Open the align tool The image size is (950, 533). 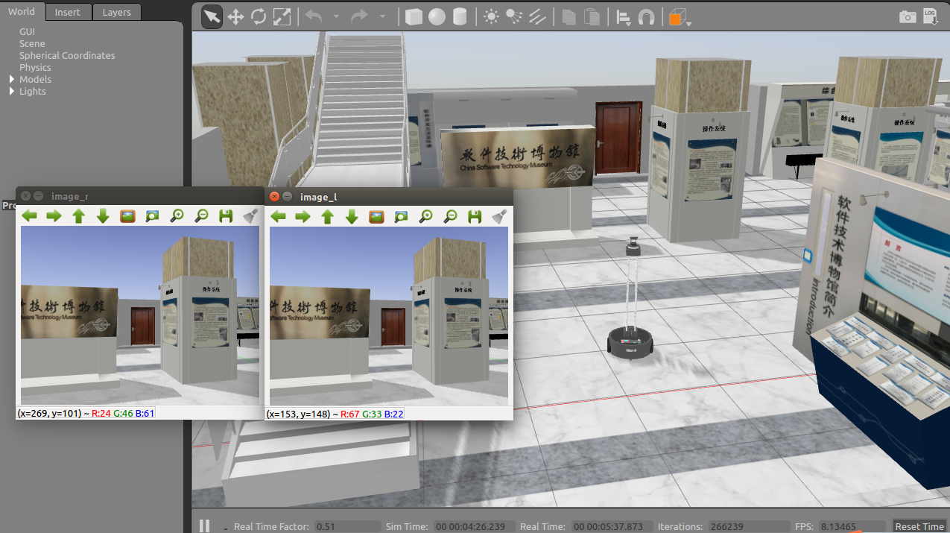(624, 17)
